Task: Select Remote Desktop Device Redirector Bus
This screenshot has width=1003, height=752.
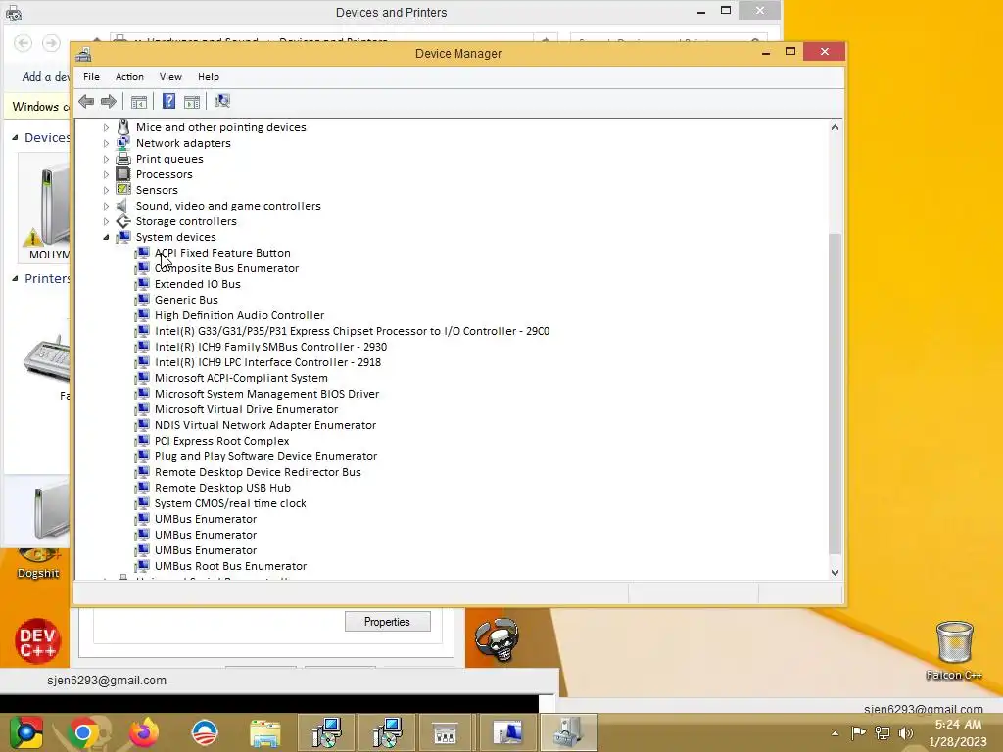Action: 258,472
